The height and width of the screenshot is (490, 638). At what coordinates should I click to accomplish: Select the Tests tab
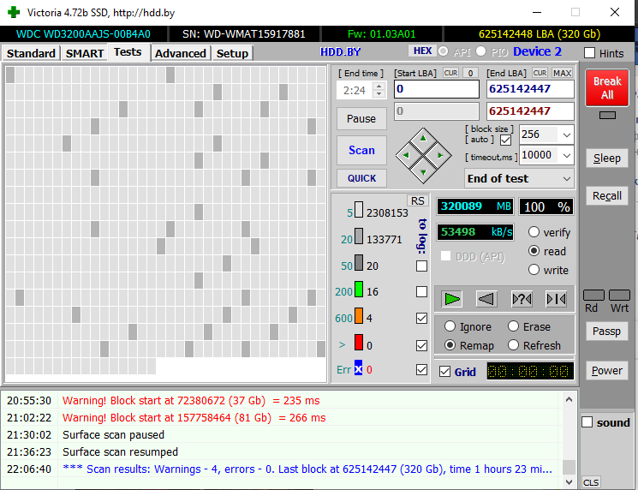(128, 52)
